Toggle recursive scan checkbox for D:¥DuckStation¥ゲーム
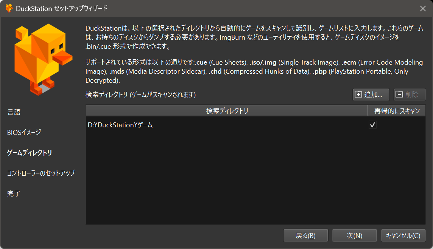Image resolution: width=433 pixels, height=249 pixels. [x=372, y=125]
